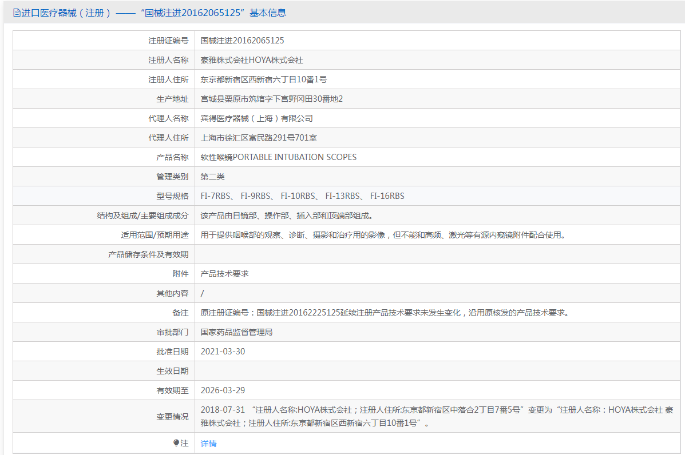
Task: Click agent name 宾得医疗器械（上海）有限公司
Action: tap(256, 118)
